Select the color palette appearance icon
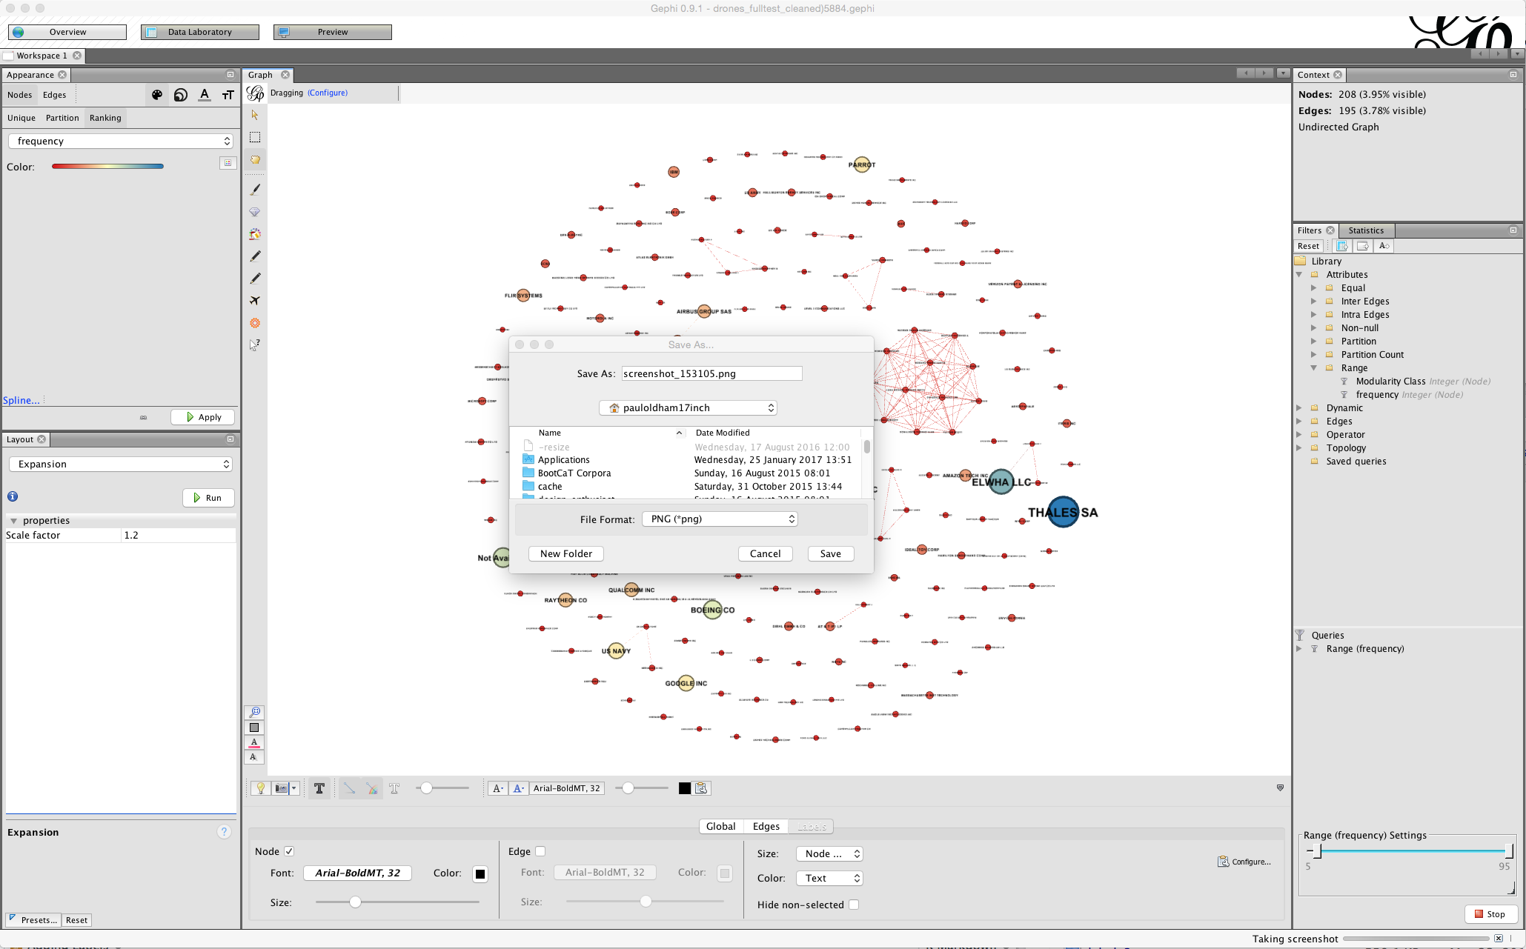1526x949 pixels. point(157,95)
